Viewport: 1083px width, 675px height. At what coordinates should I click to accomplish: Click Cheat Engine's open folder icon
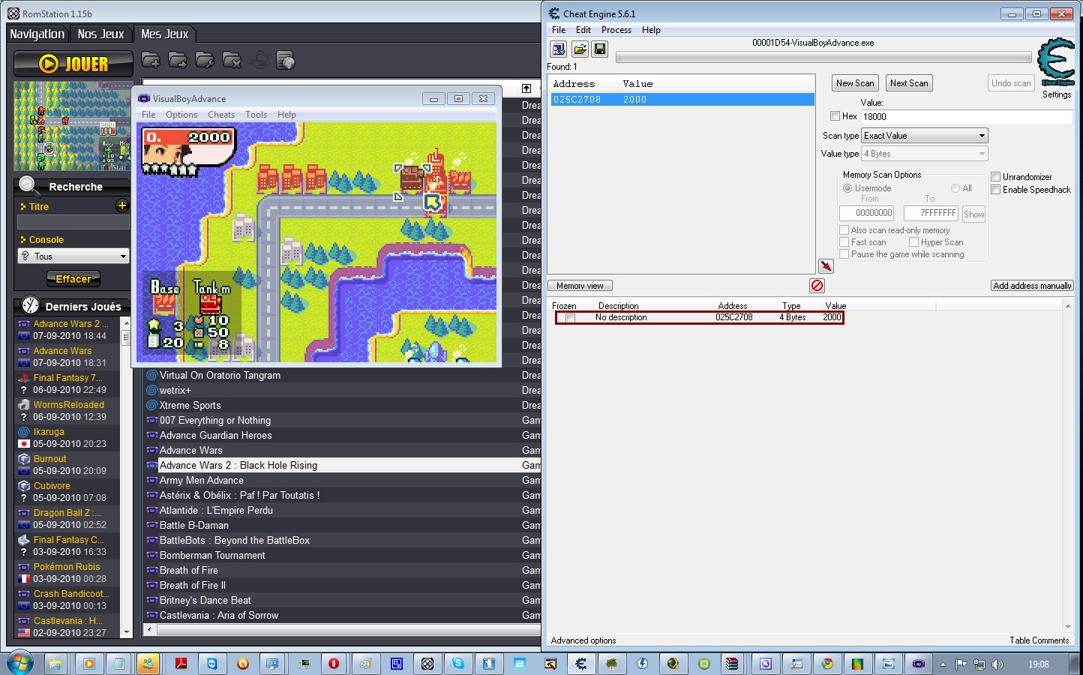580,49
